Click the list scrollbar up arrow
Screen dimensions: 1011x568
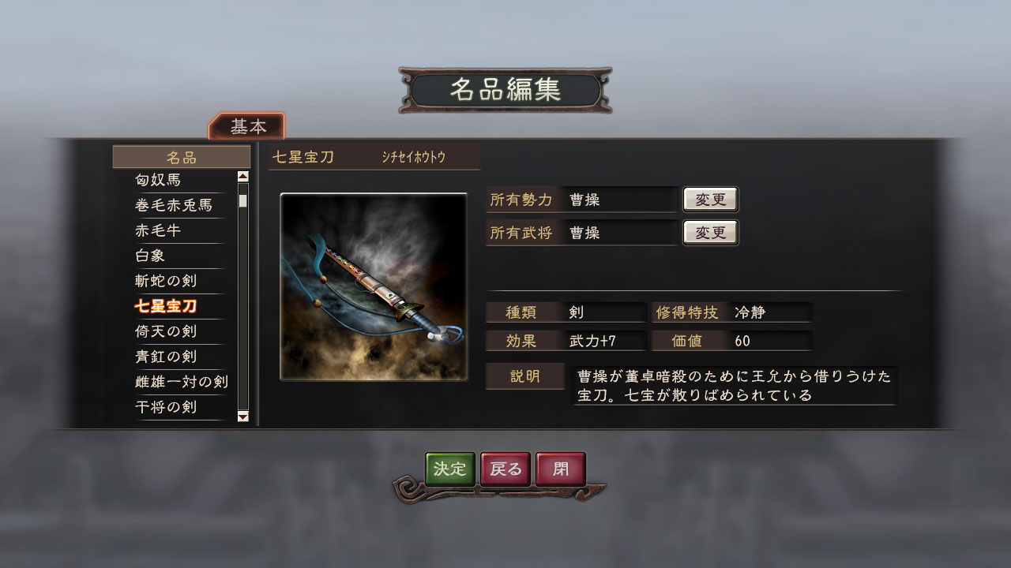tap(242, 177)
